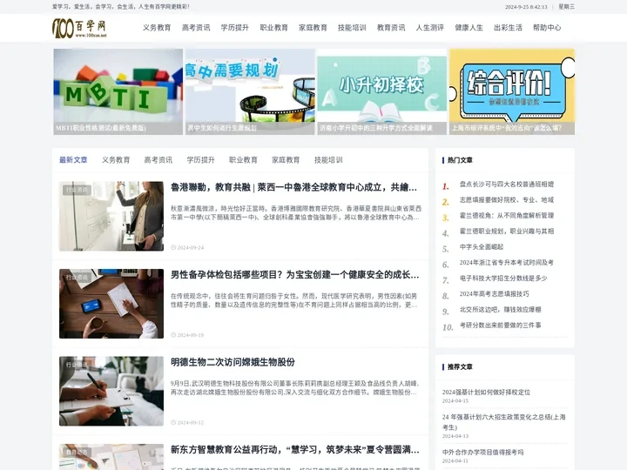The height and width of the screenshot is (470, 627).
Task: Click the 2024-09-12 date under third article
Action: (x=191, y=423)
